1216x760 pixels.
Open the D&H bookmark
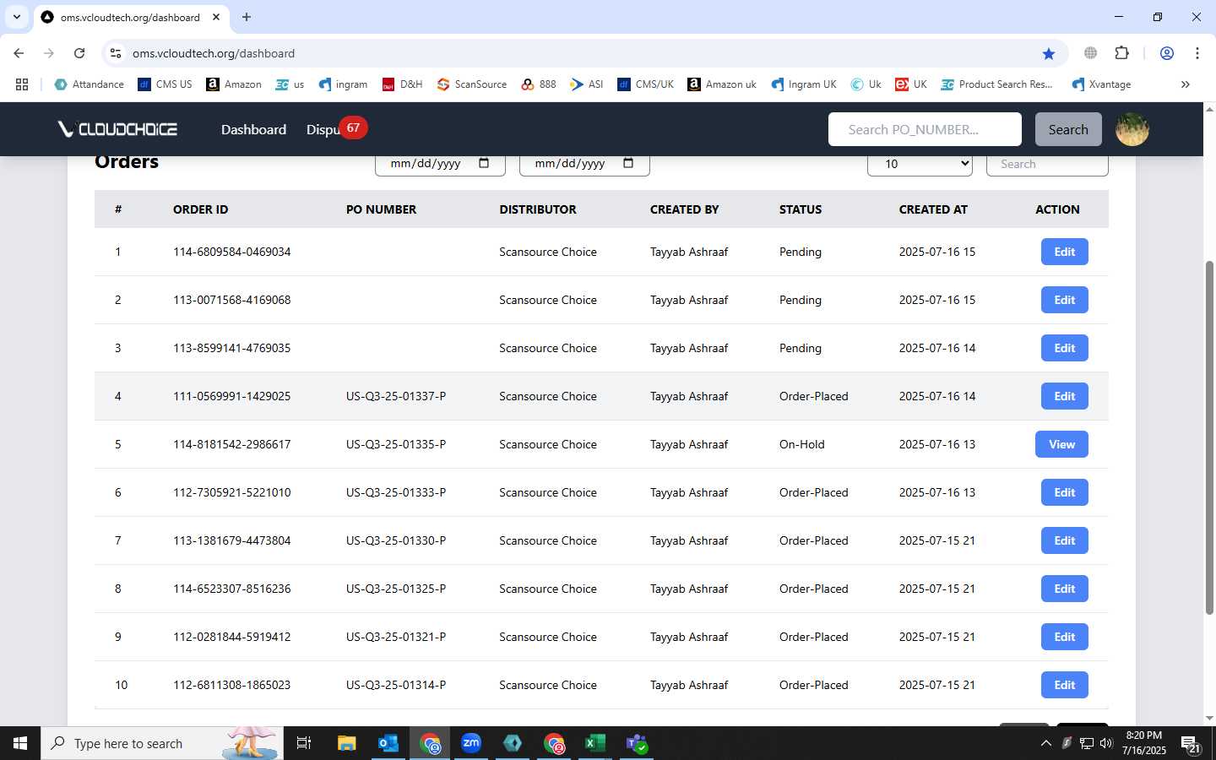(x=402, y=84)
